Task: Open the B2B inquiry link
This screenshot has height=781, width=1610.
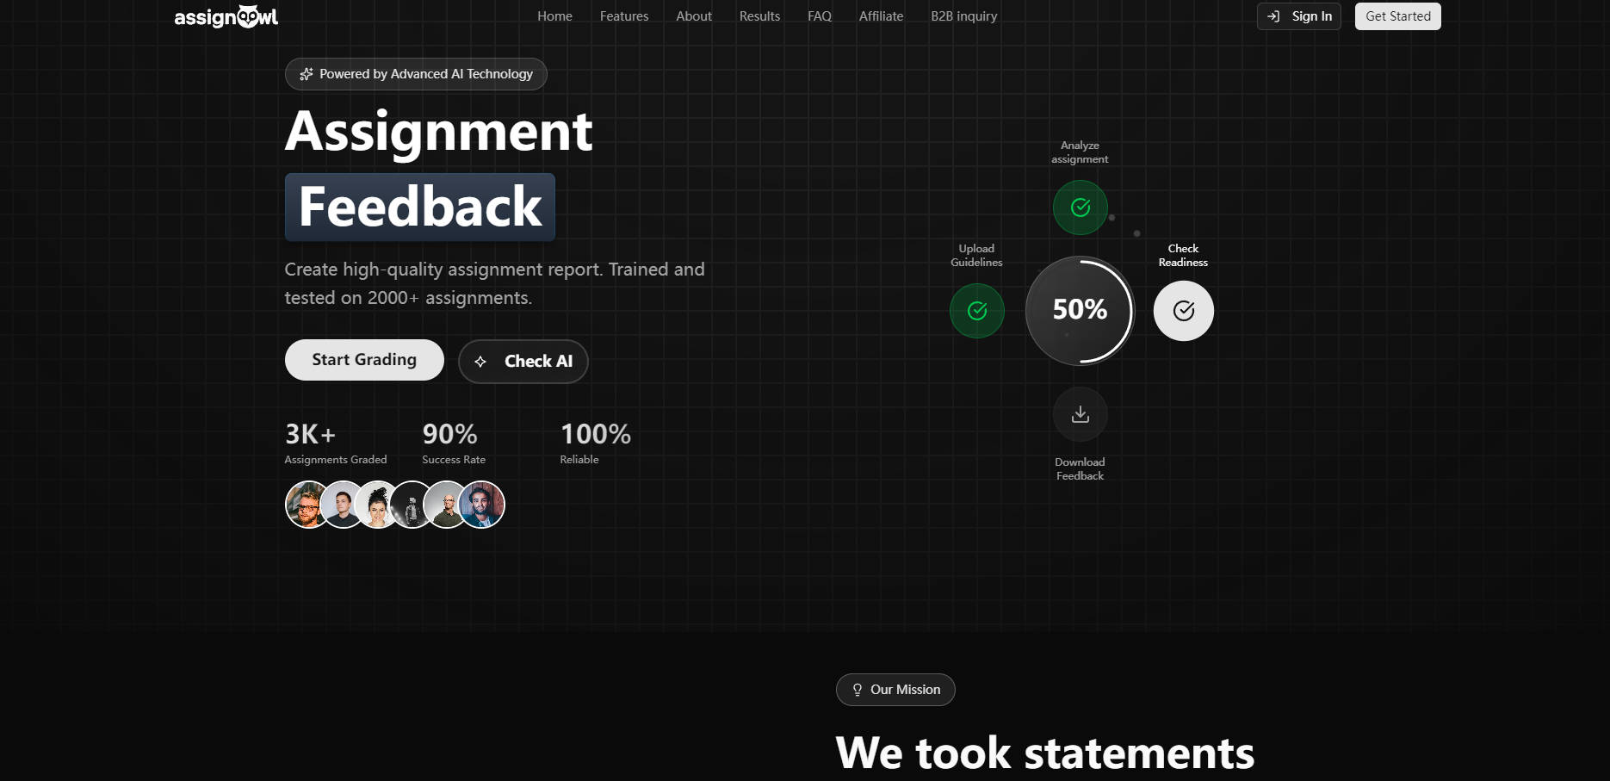Action: [x=963, y=16]
